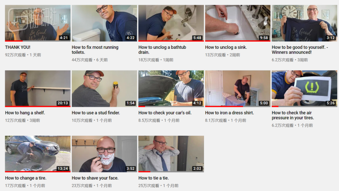The width and height of the screenshot is (339, 191).
Task: Click 'How to iron a dress shirt.' title
Action: point(229,113)
